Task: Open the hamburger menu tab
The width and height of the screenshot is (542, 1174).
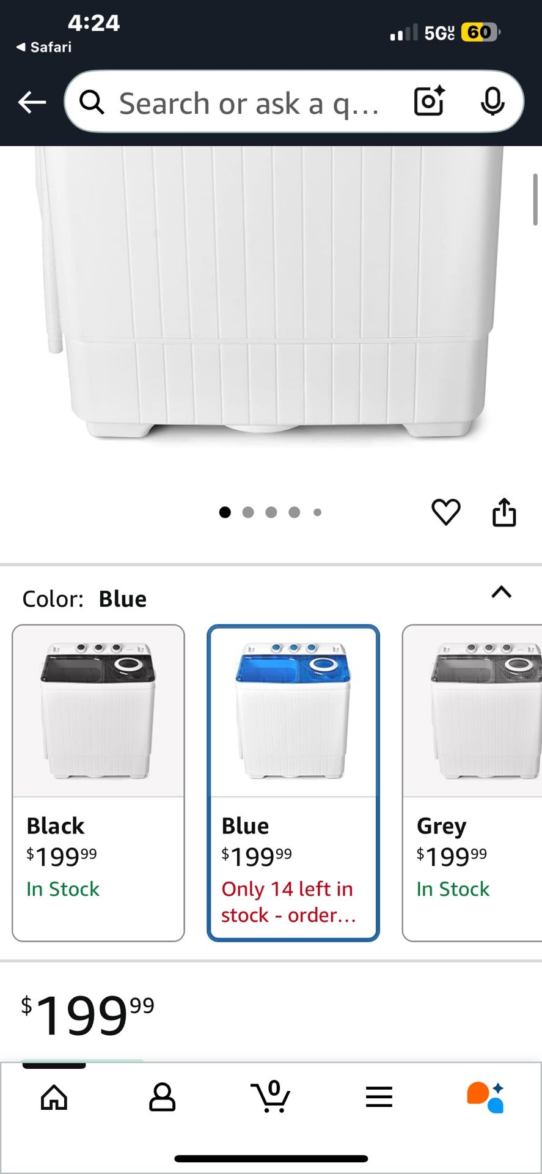Action: click(x=379, y=1097)
